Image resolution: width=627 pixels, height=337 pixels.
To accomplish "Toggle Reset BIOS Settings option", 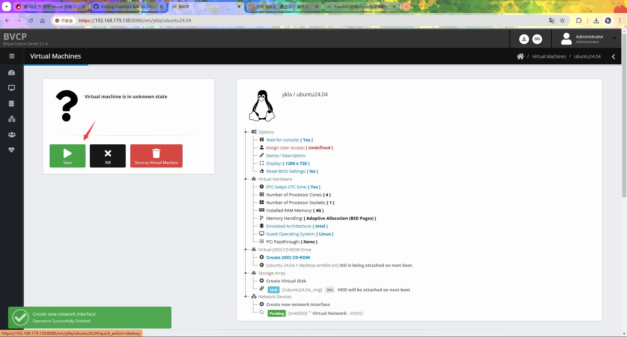I will coord(292,171).
